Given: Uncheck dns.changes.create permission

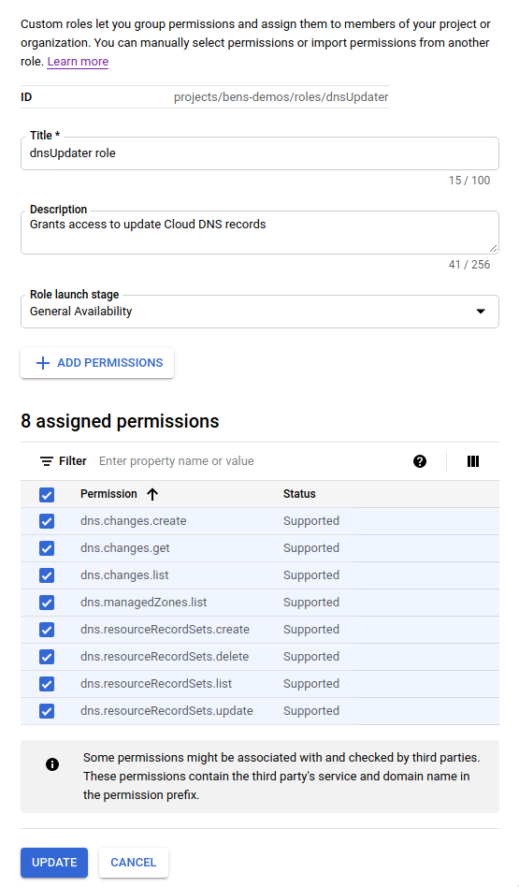Looking at the screenshot, I should [47, 521].
